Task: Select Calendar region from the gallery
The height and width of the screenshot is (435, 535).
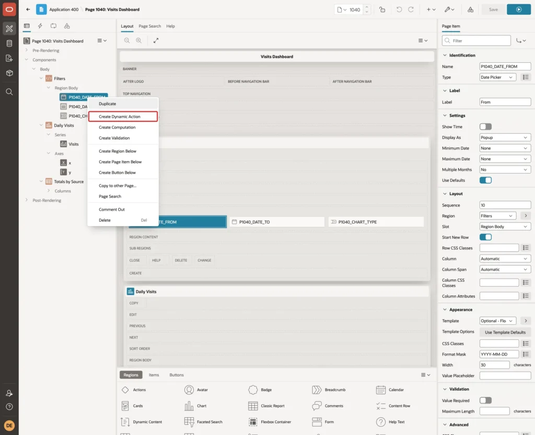Action: tap(390, 390)
